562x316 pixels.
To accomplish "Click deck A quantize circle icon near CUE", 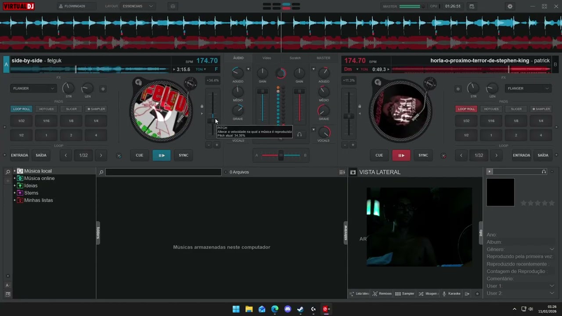I will [119, 155].
